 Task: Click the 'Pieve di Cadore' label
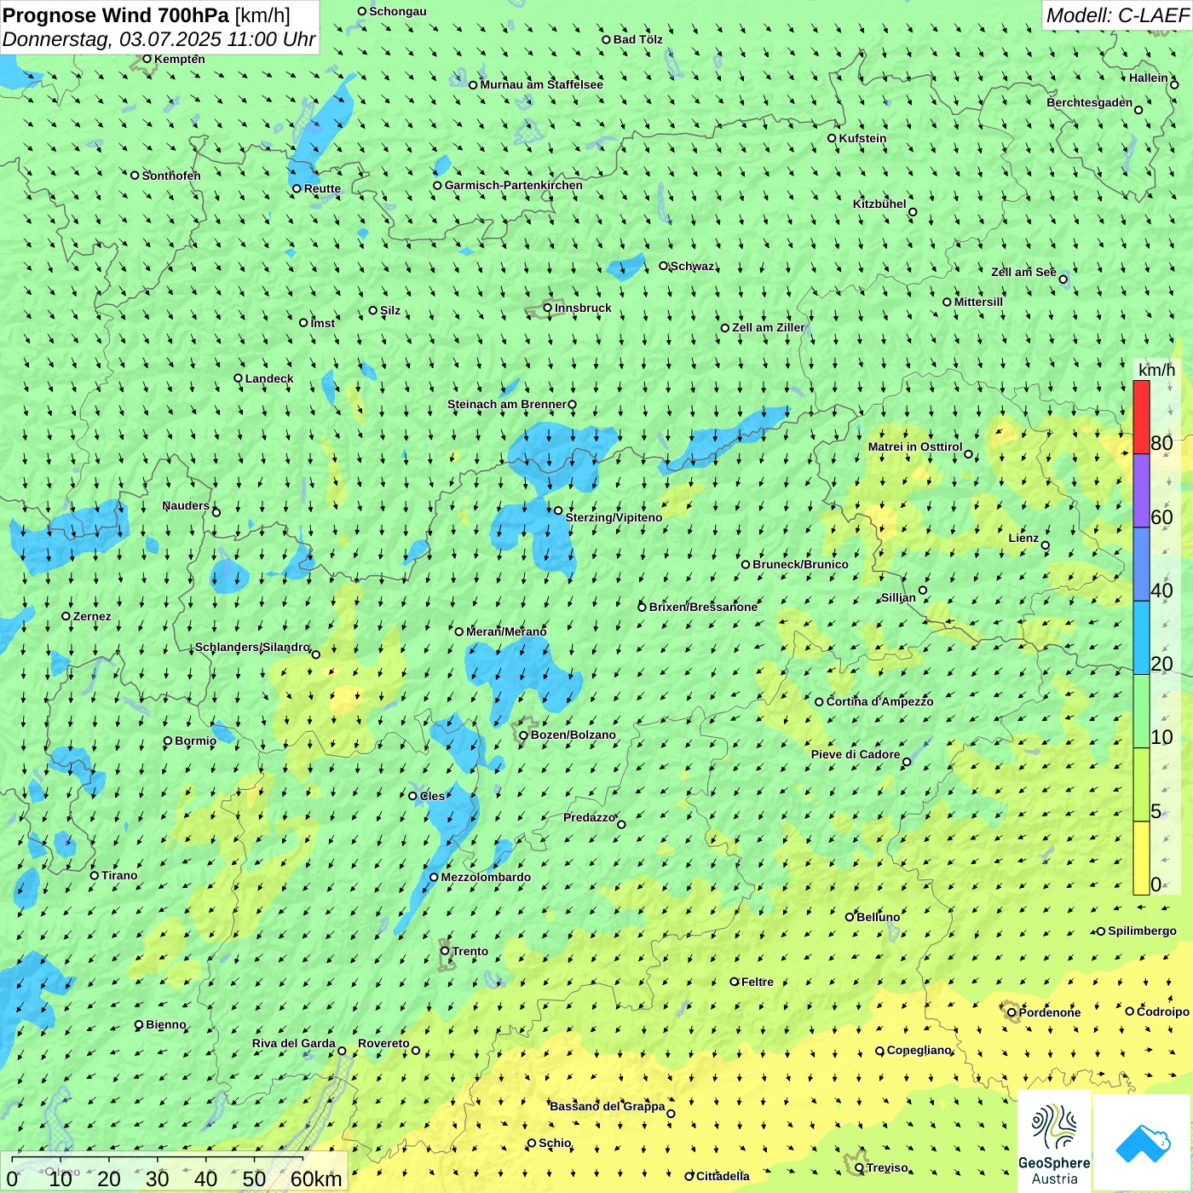point(855,754)
